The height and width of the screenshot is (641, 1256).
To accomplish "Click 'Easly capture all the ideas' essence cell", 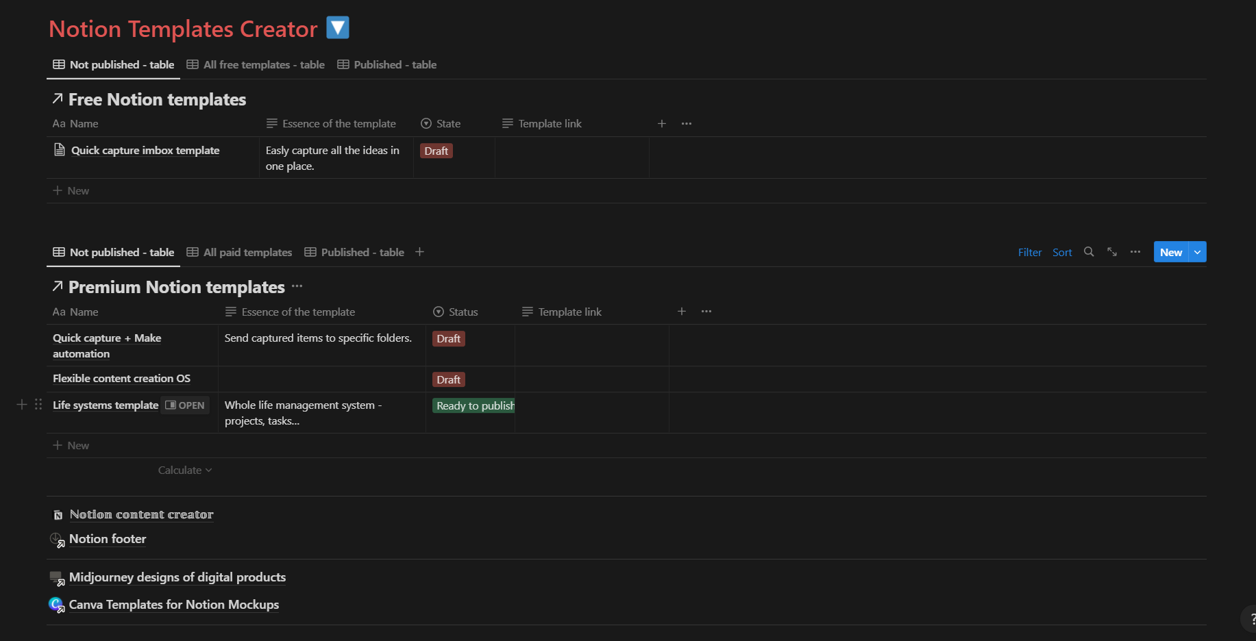I will point(336,158).
